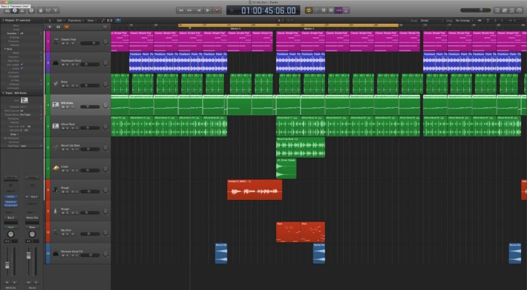Click the instrument icon in Track inspector
The width and height of the screenshot is (527, 290).
[x=24, y=100]
